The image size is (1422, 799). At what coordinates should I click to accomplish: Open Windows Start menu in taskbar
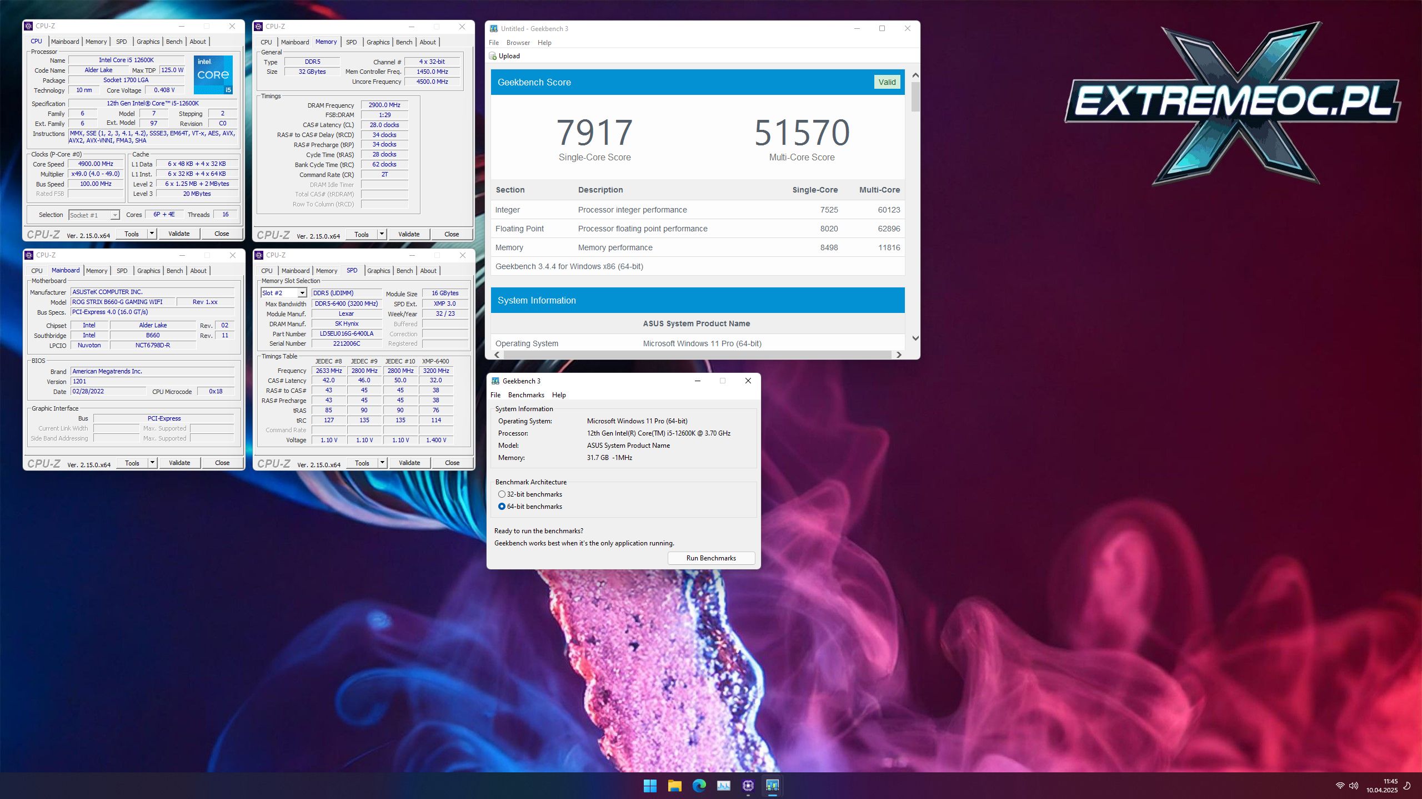pyautogui.click(x=650, y=785)
